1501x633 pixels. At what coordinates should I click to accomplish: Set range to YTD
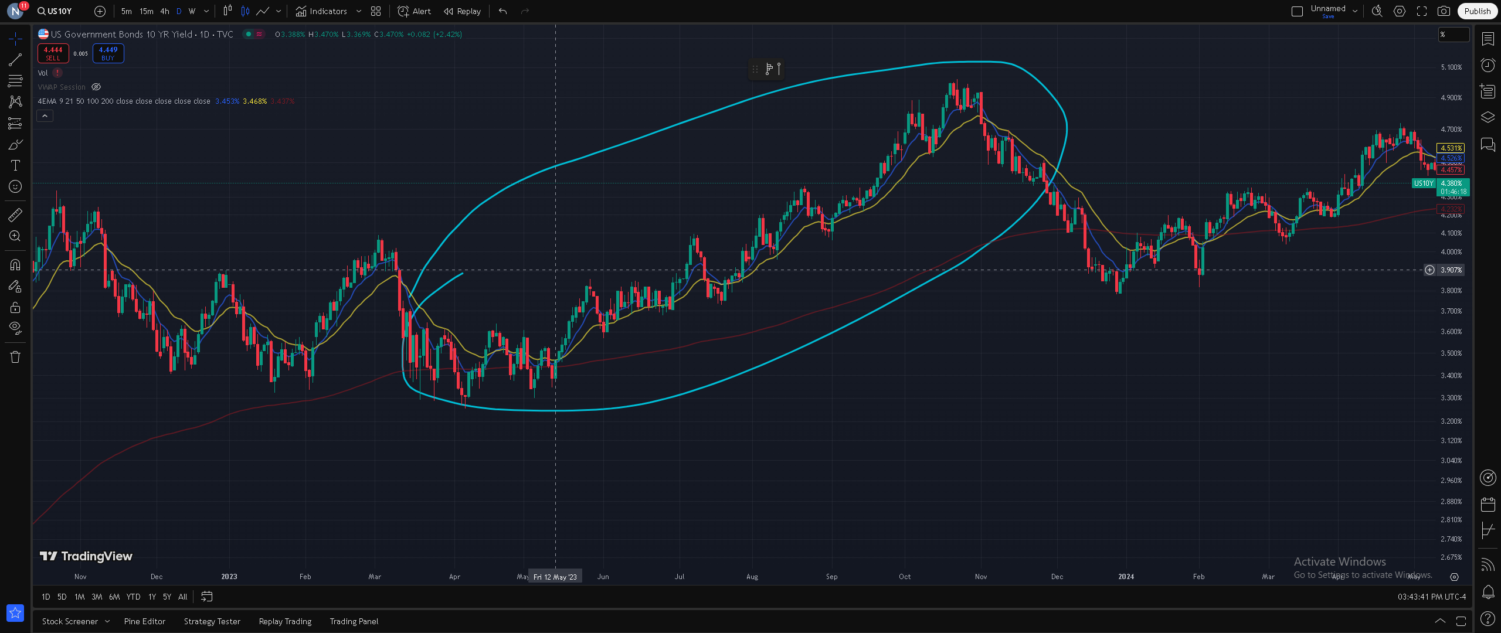point(134,597)
